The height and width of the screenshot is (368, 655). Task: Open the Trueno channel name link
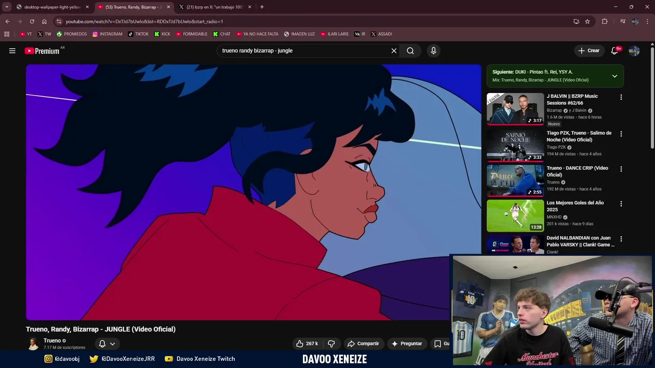pos(52,340)
